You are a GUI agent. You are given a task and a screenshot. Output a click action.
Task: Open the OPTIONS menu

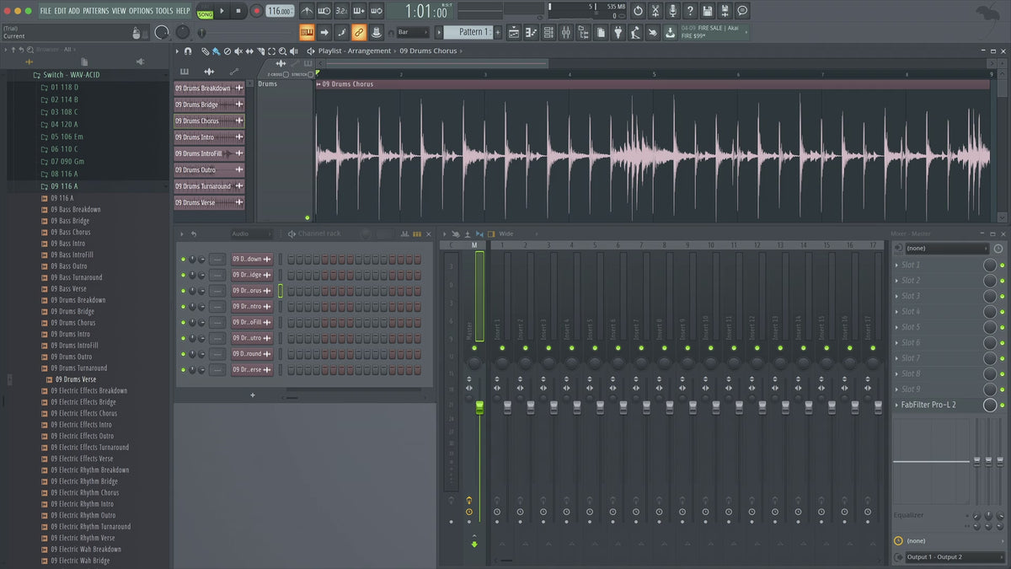141,11
